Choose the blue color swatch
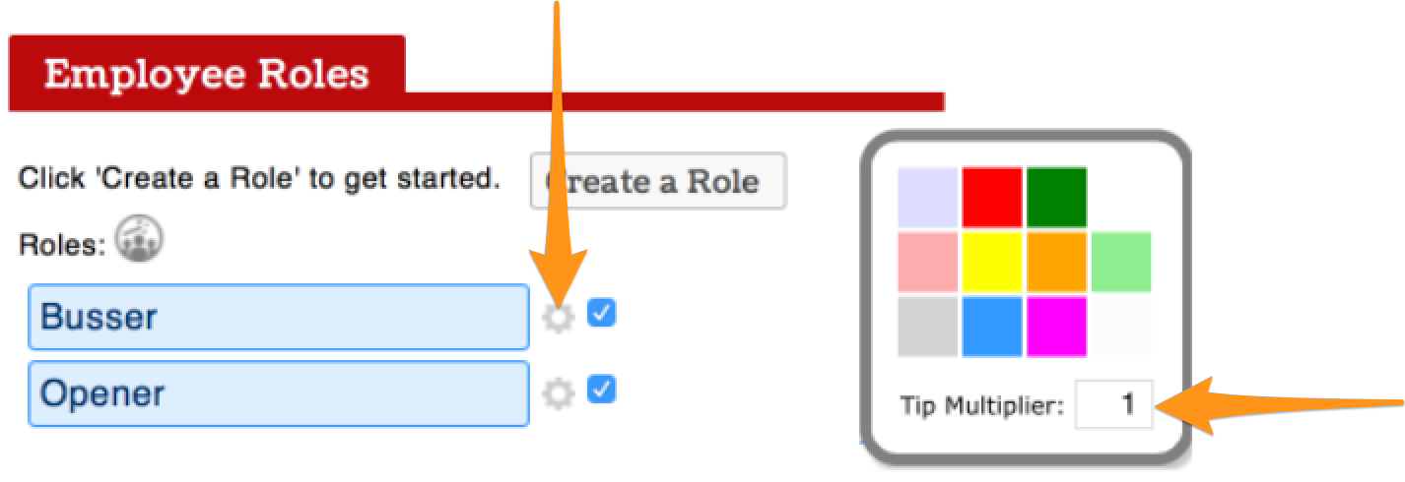This screenshot has height=482, width=1405. (x=992, y=327)
